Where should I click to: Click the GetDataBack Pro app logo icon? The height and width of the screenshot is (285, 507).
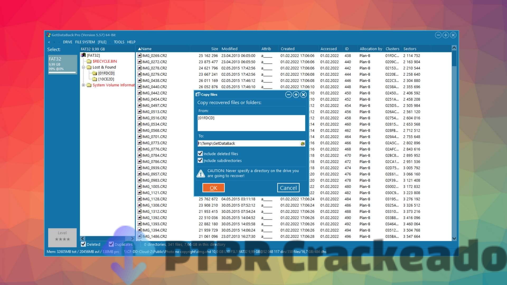click(49, 35)
